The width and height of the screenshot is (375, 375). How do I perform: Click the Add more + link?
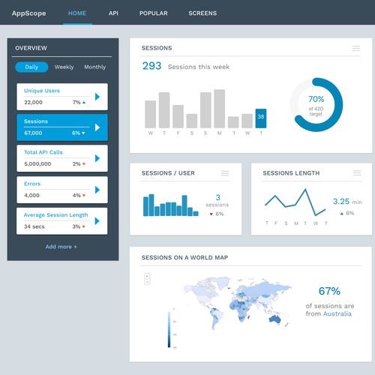(61, 247)
